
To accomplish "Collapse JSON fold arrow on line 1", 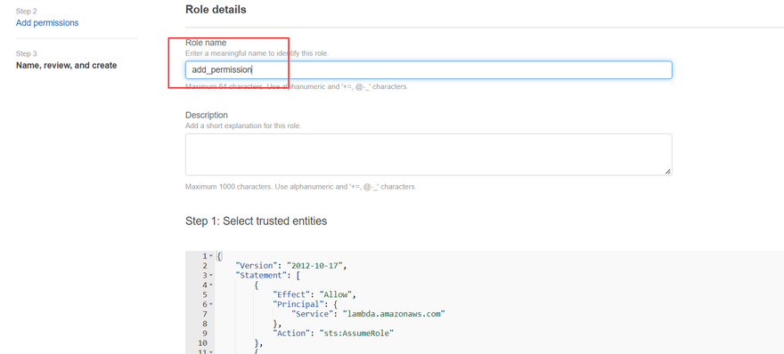I will 211,255.
